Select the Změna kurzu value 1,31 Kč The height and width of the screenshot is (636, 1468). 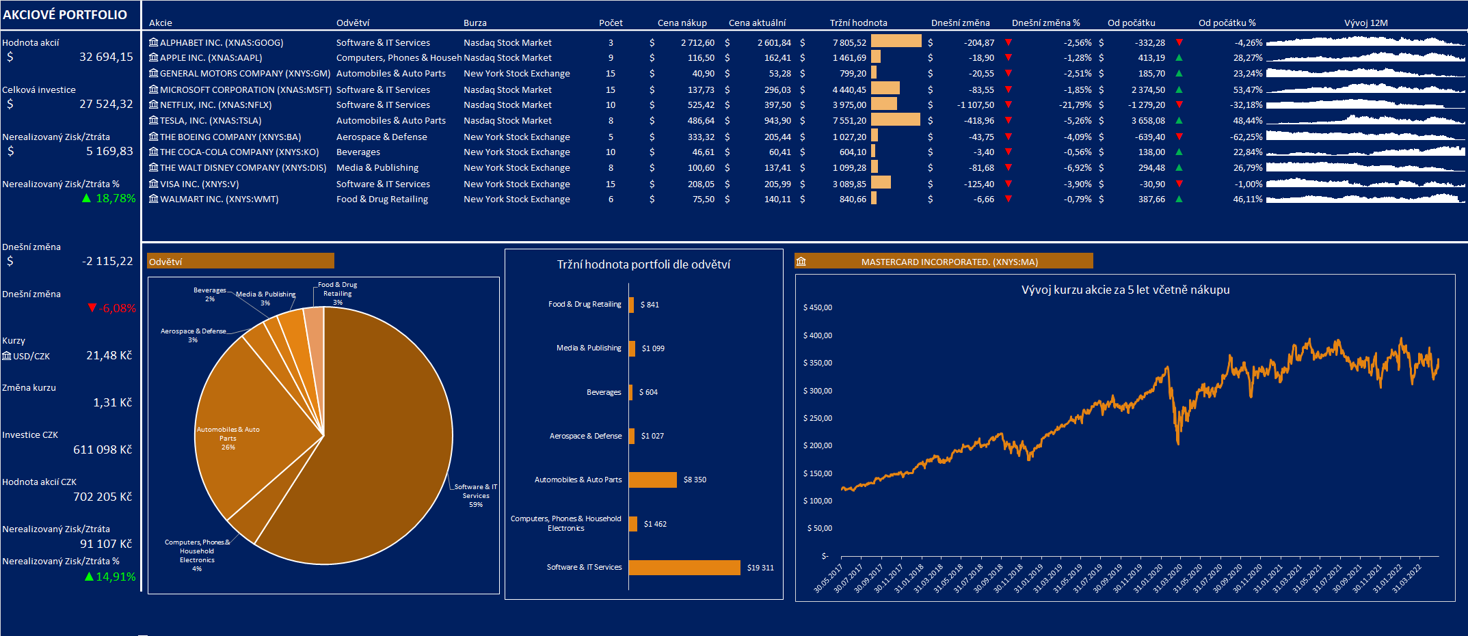pyautogui.click(x=112, y=402)
